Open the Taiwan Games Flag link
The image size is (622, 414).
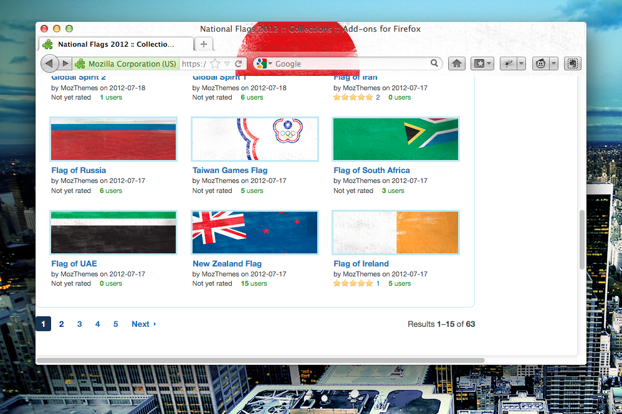[x=230, y=171]
